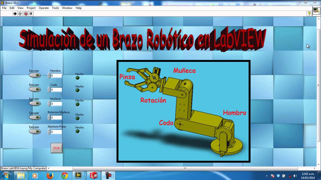This screenshot has height=180, width=321.
Task: Toggle the Ejecutar switch for Hombro
Action: coord(35,75)
